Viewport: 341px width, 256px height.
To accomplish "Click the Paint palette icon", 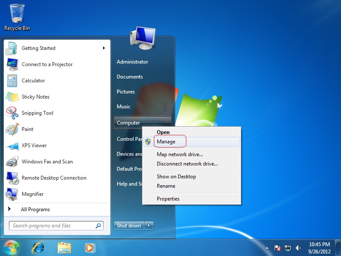I will (x=12, y=129).
